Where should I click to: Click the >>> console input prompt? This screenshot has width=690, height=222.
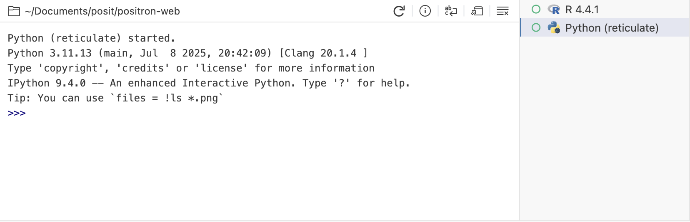17,113
